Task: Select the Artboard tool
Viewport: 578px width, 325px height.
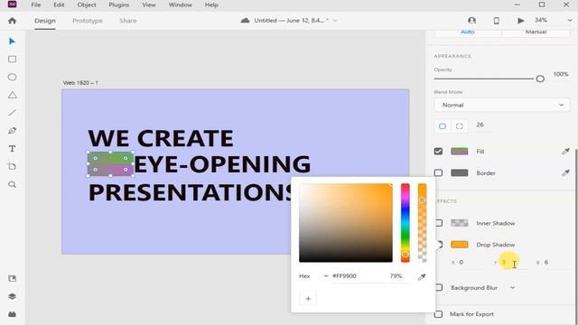Action: pyautogui.click(x=12, y=166)
